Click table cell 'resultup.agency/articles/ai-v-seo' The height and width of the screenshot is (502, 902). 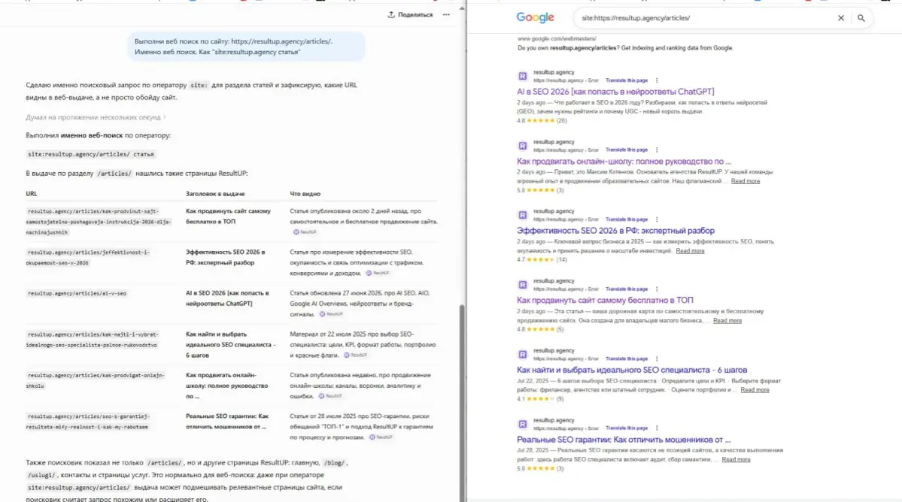[77, 294]
